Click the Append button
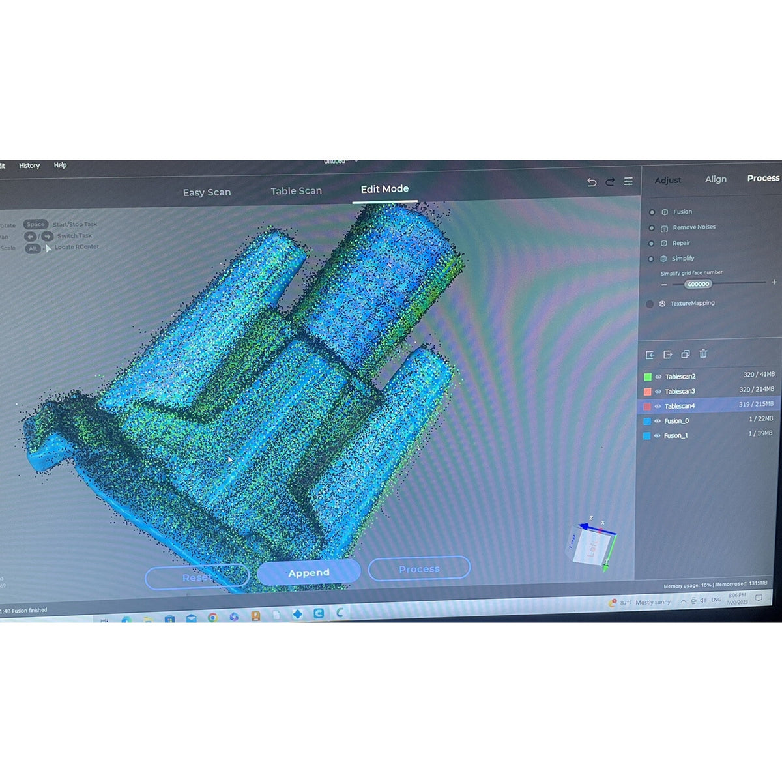The image size is (782, 782). (x=309, y=572)
